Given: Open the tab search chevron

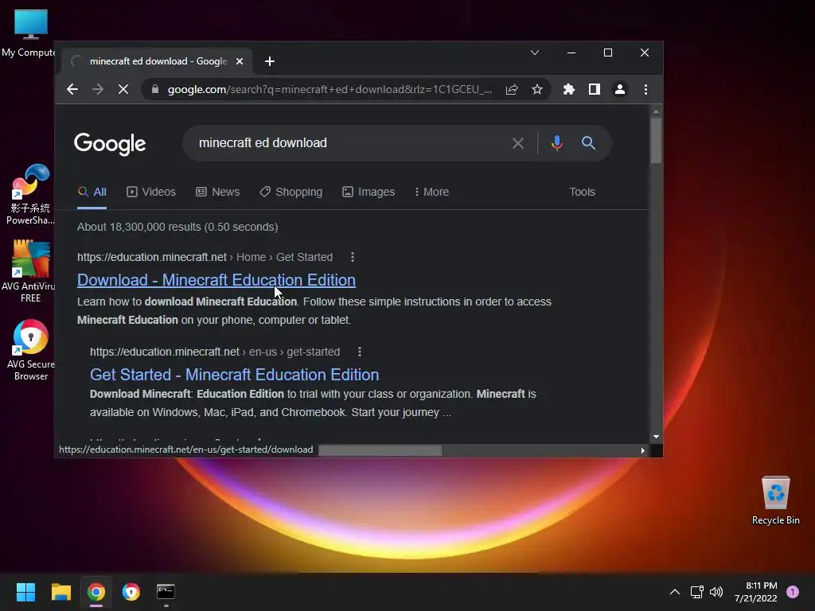Looking at the screenshot, I should click(534, 53).
